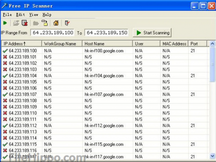Click the red X status icon of 64.233.189.103
The image size is (216, 162).
point(5,69)
